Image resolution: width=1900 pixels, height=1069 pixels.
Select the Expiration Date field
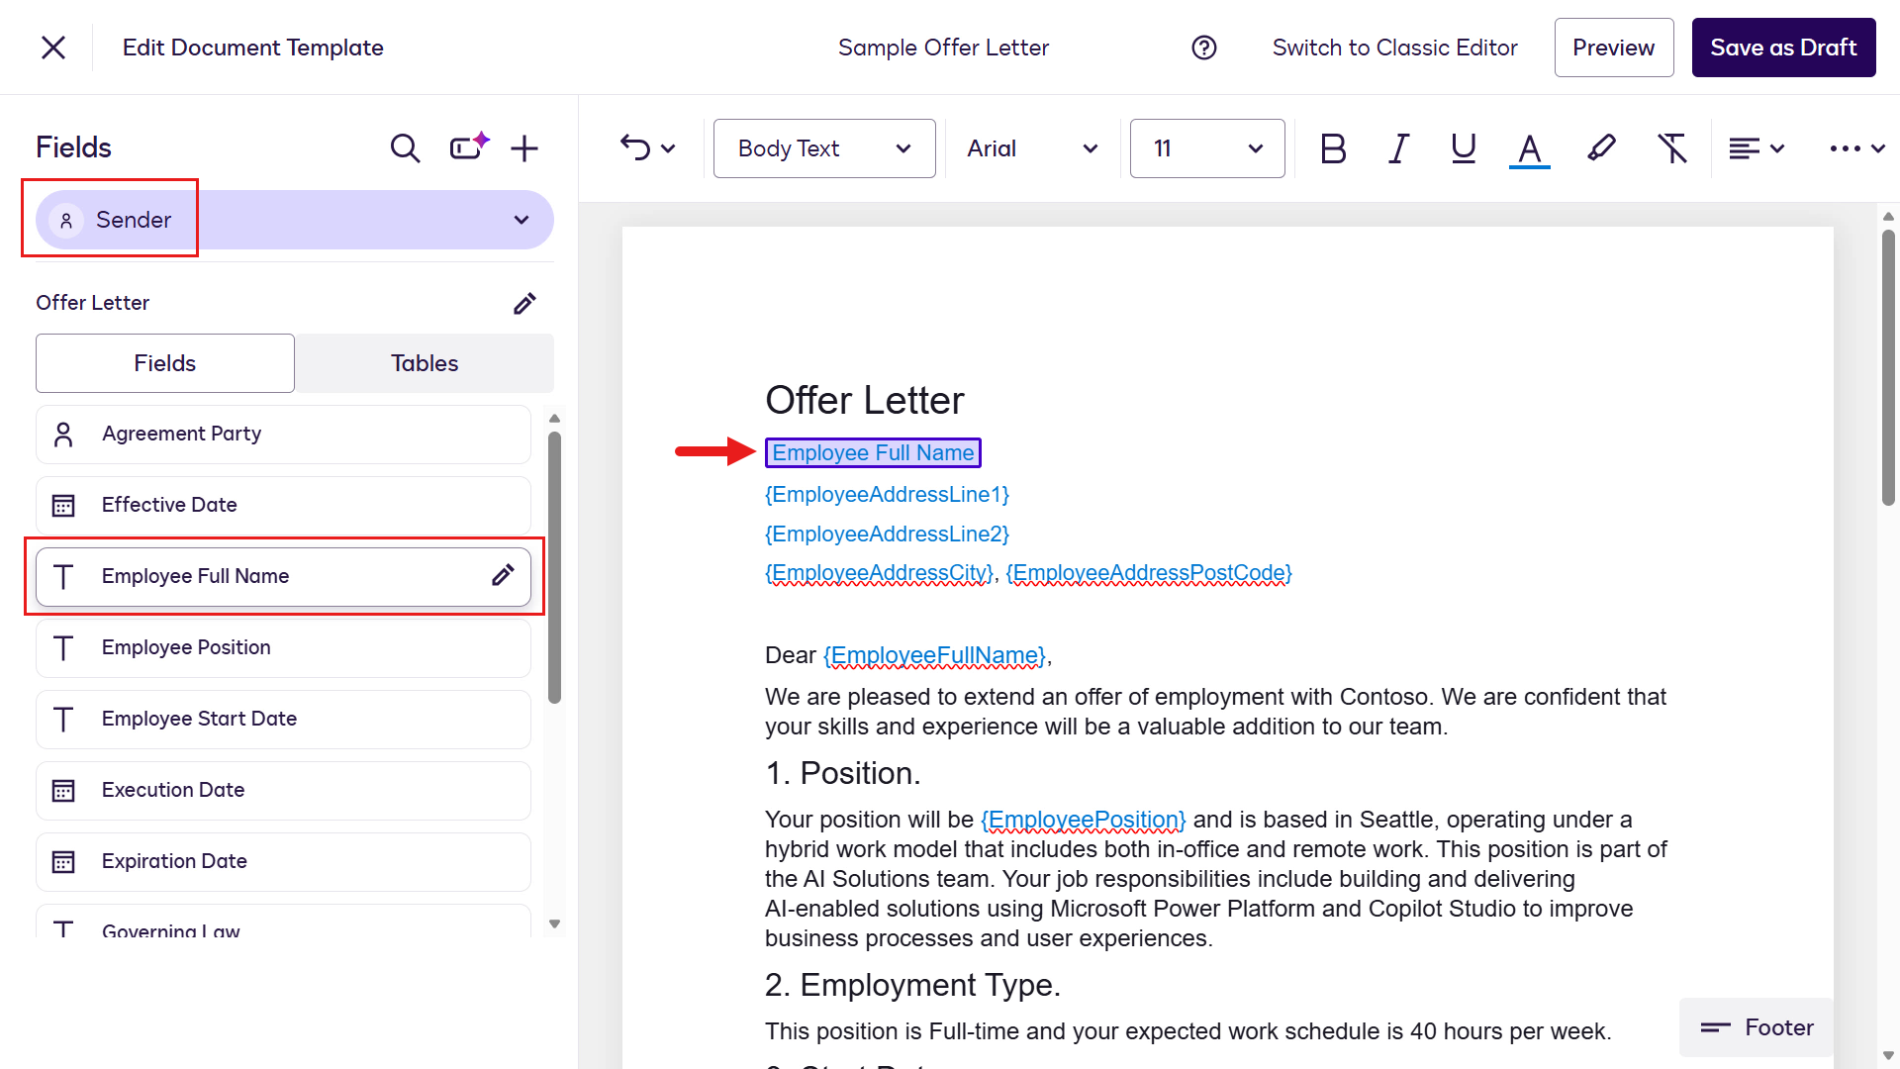283,861
